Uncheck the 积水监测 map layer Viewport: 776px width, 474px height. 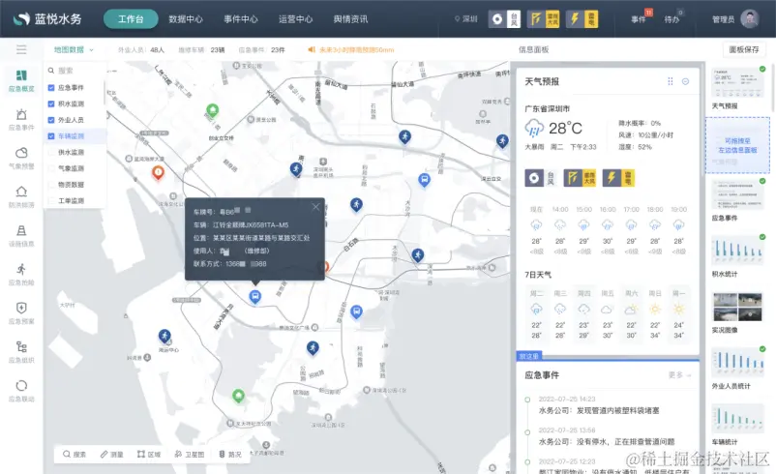(x=51, y=104)
